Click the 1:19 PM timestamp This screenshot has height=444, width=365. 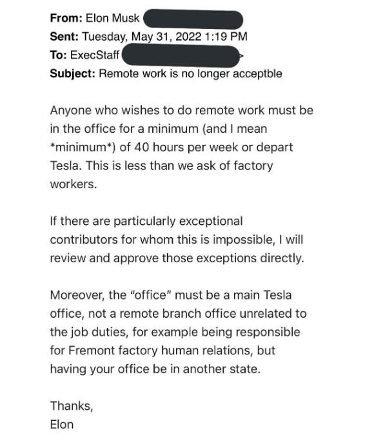[x=226, y=37]
